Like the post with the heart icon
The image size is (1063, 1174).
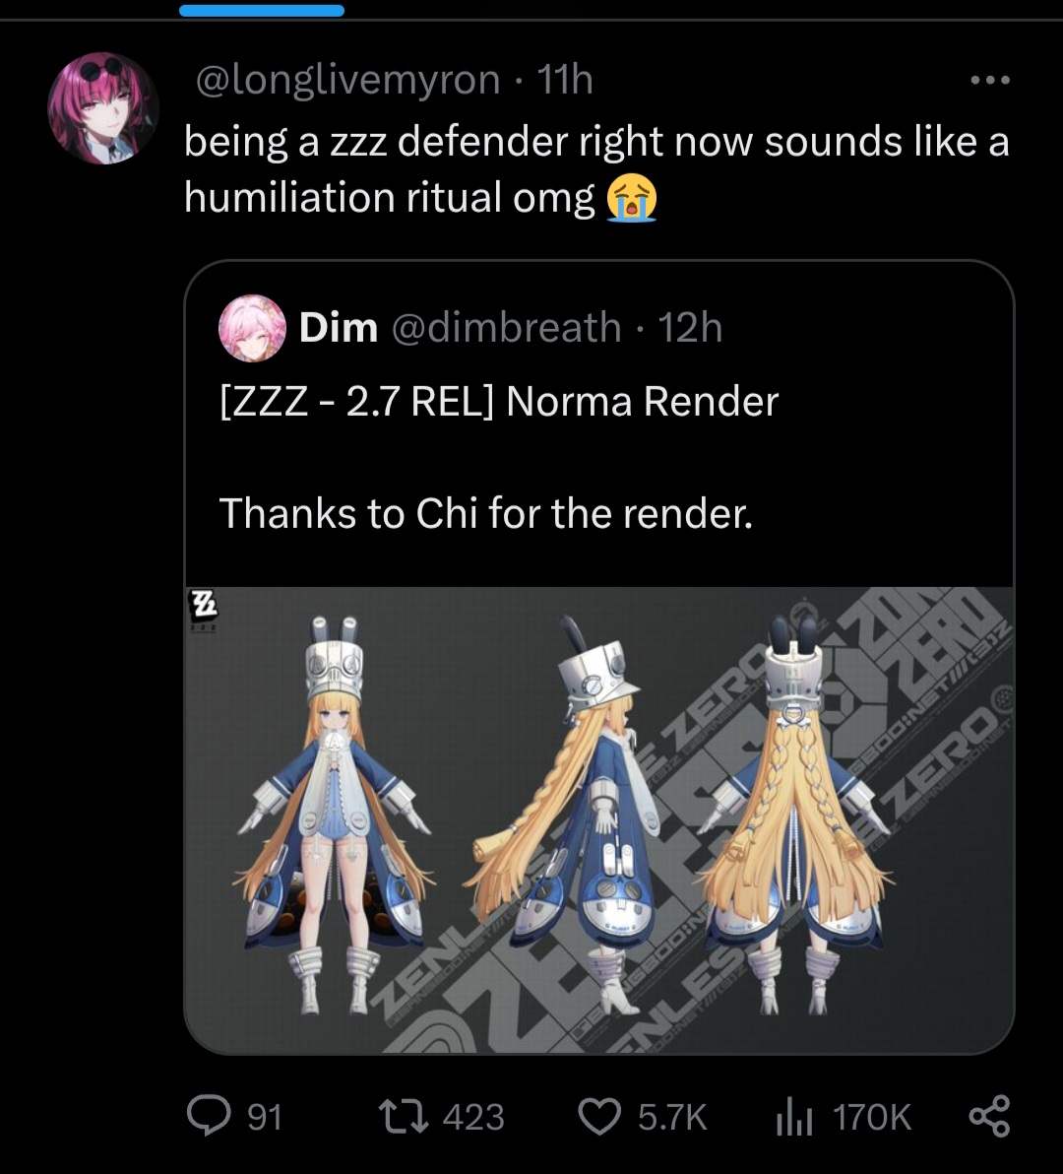point(599,1116)
